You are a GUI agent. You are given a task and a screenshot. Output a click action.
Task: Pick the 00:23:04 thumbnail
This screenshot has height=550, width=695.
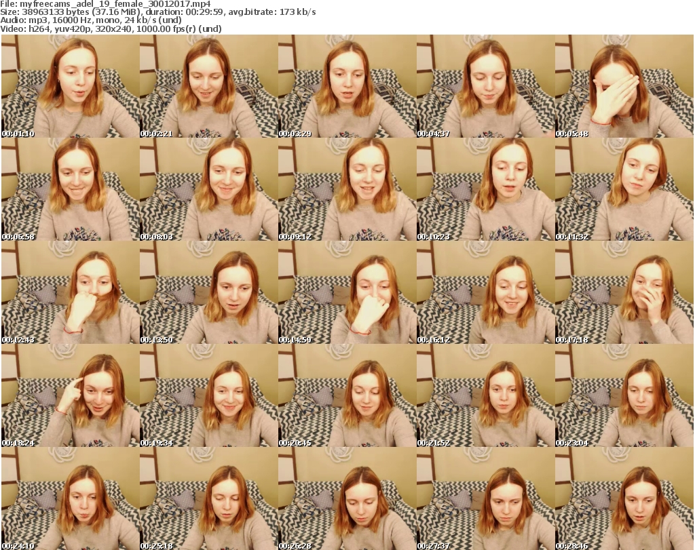tap(624, 396)
